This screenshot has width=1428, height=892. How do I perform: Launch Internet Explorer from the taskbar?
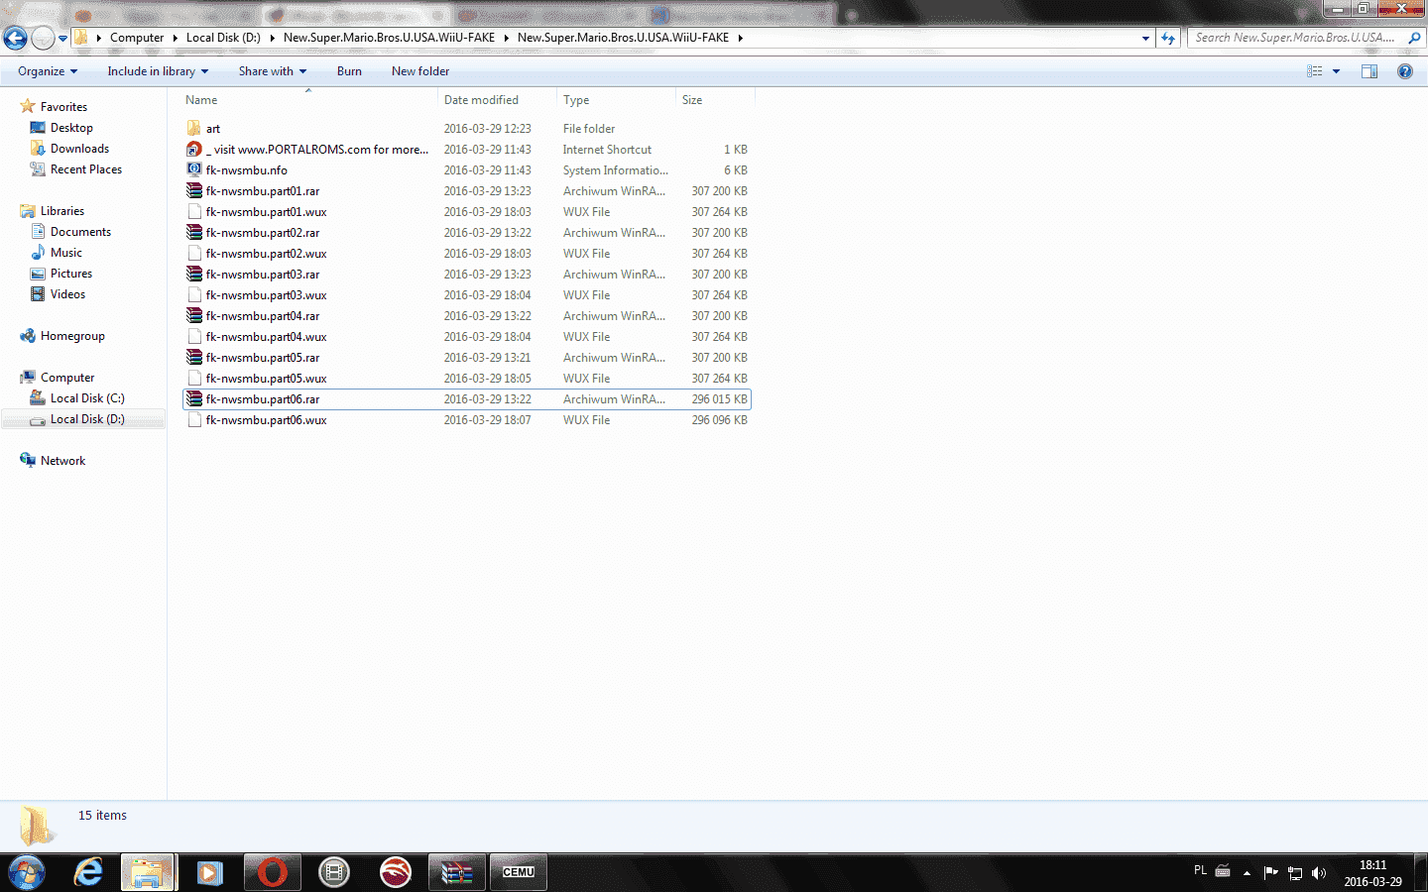tap(88, 872)
